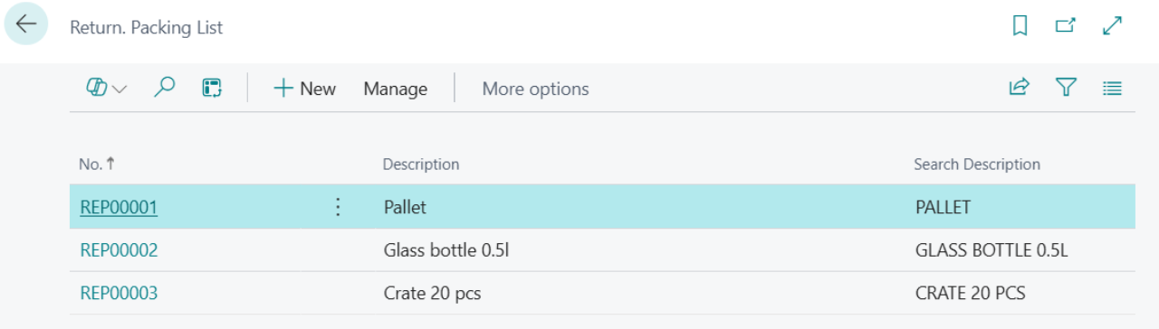Open the search magnifier in the toolbar
Viewport: 1159px width, 329px height.
[x=164, y=88]
